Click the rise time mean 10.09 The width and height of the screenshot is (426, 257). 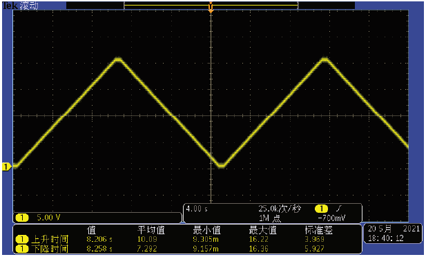pyautogui.click(x=147, y=239)
